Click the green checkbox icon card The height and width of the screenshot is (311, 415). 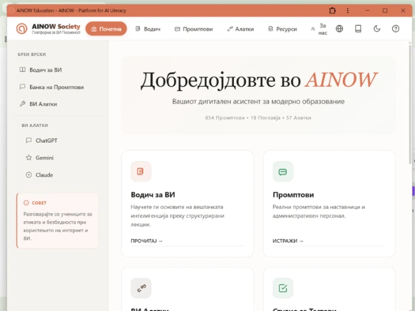click(x=283, y=288)
